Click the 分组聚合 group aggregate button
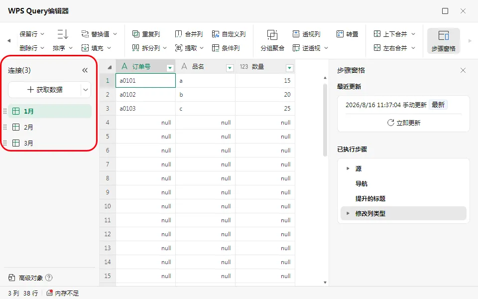Screen dimensions: 478x299 pyautogui.click(x=272, y=40)
